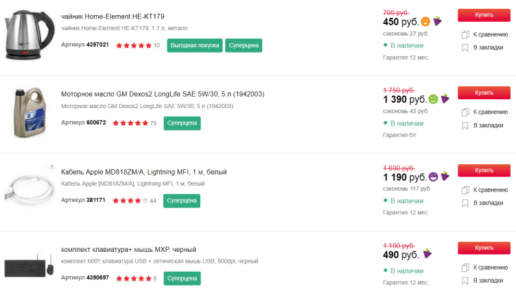Click the purple smiley icon next to 1 190 руб.
The image size is (516, 295).
point(434,177)
